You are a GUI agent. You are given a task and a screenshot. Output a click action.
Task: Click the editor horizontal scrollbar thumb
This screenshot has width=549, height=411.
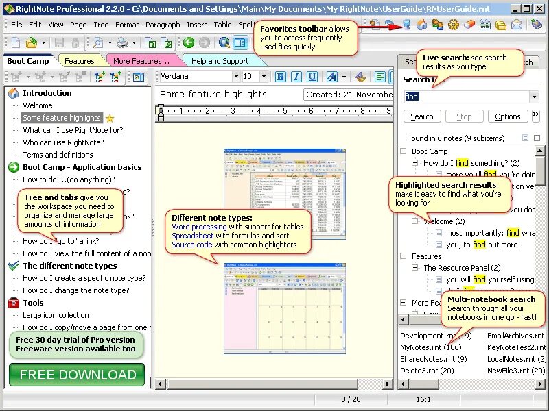click(263, 384)
